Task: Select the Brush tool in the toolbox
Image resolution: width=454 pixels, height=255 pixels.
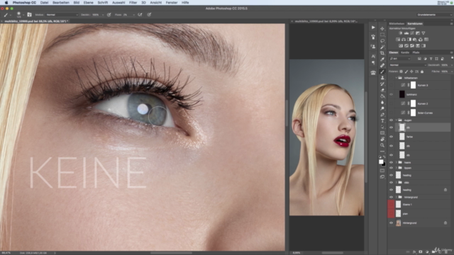Action: 382,72
